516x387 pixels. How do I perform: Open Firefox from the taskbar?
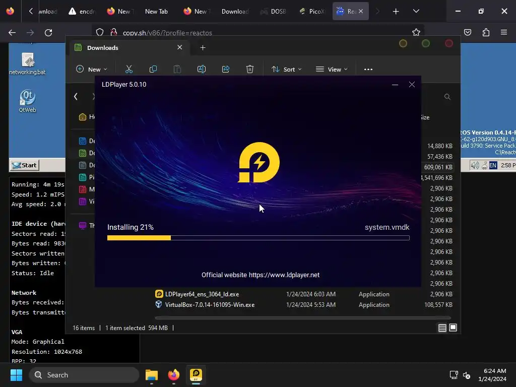(x=174, y=375)
